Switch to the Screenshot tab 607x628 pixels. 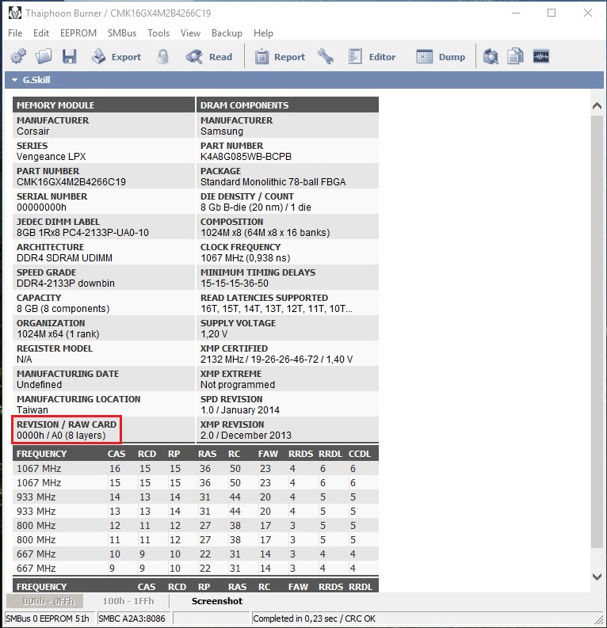pos(217,601)
